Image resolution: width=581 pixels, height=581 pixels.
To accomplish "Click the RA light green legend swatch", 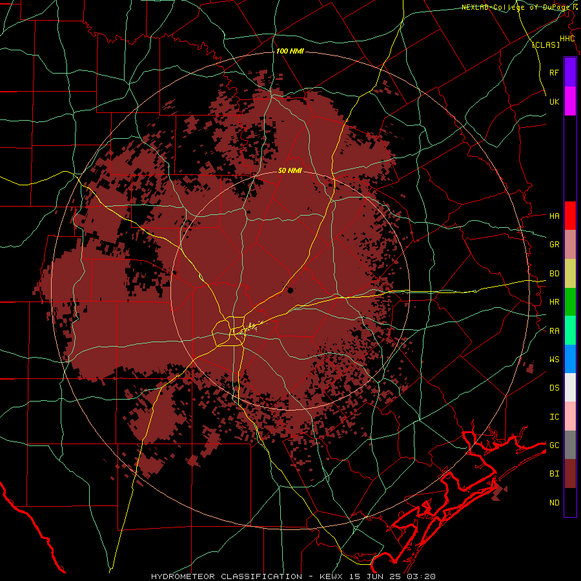I will [x=570, y=331].
